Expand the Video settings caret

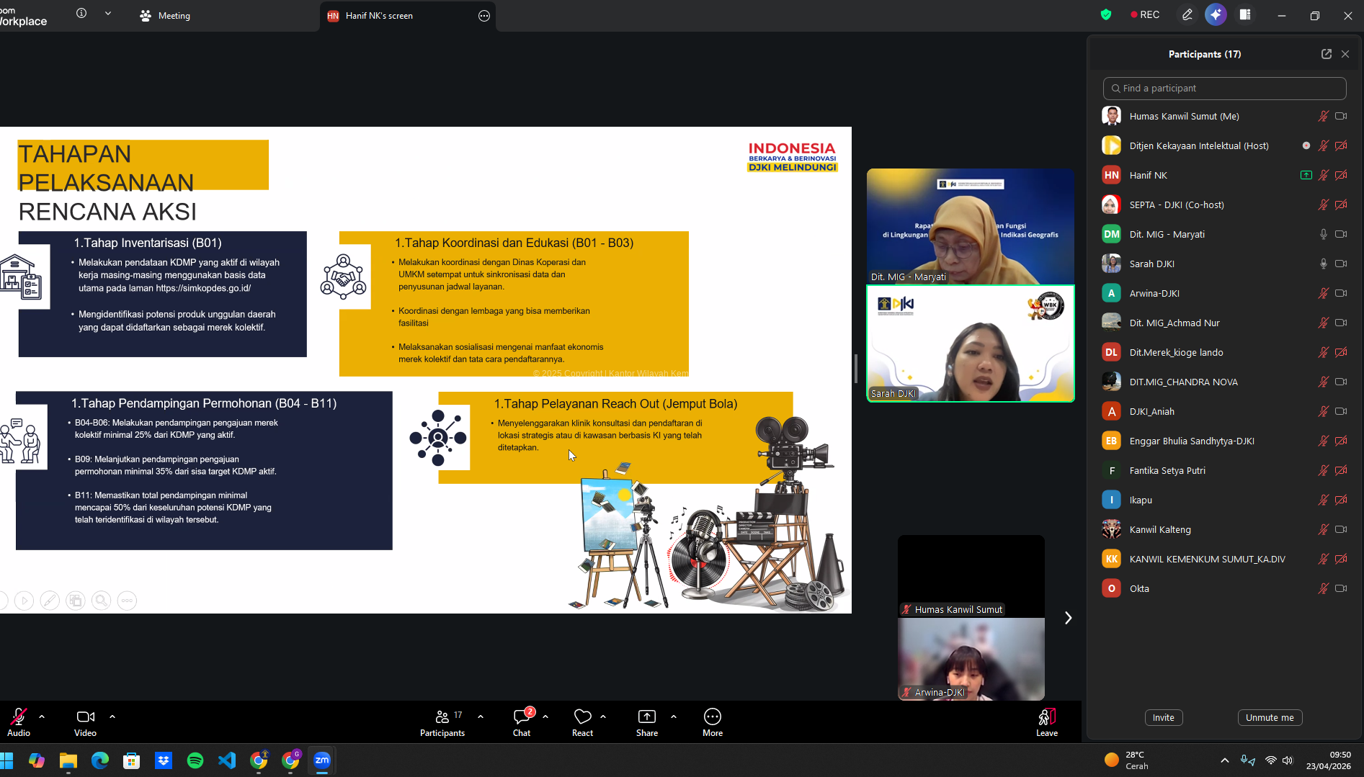pyautogui.click(x=112, y=717)
